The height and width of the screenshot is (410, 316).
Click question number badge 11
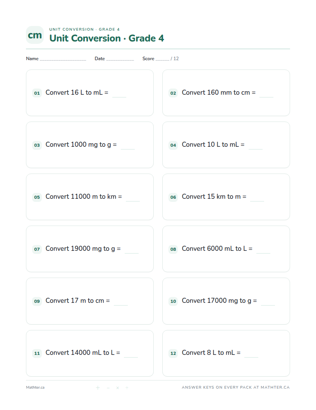pos(37,353)
